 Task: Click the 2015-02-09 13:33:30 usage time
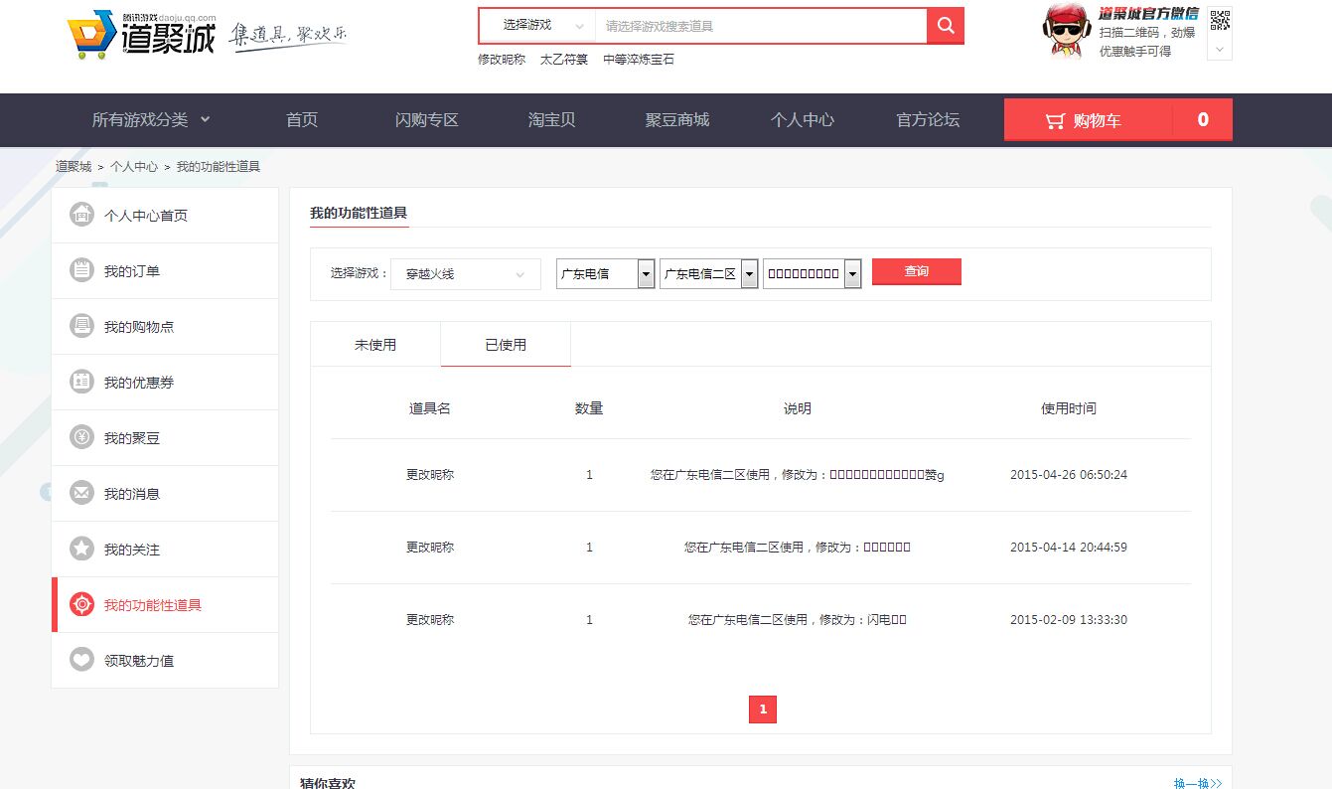1069,620
